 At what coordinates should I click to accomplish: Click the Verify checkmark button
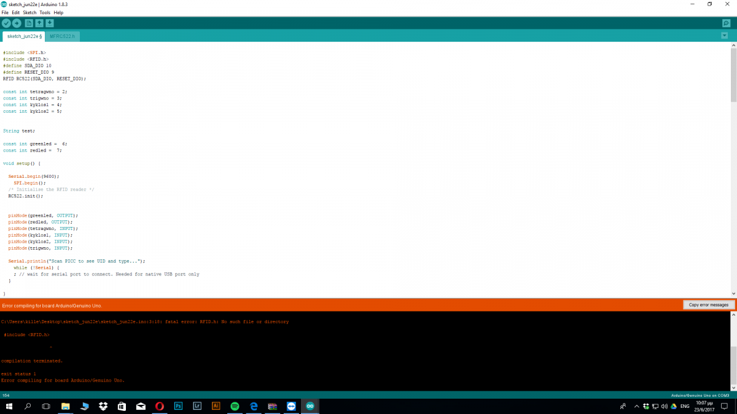pos(6,23)
